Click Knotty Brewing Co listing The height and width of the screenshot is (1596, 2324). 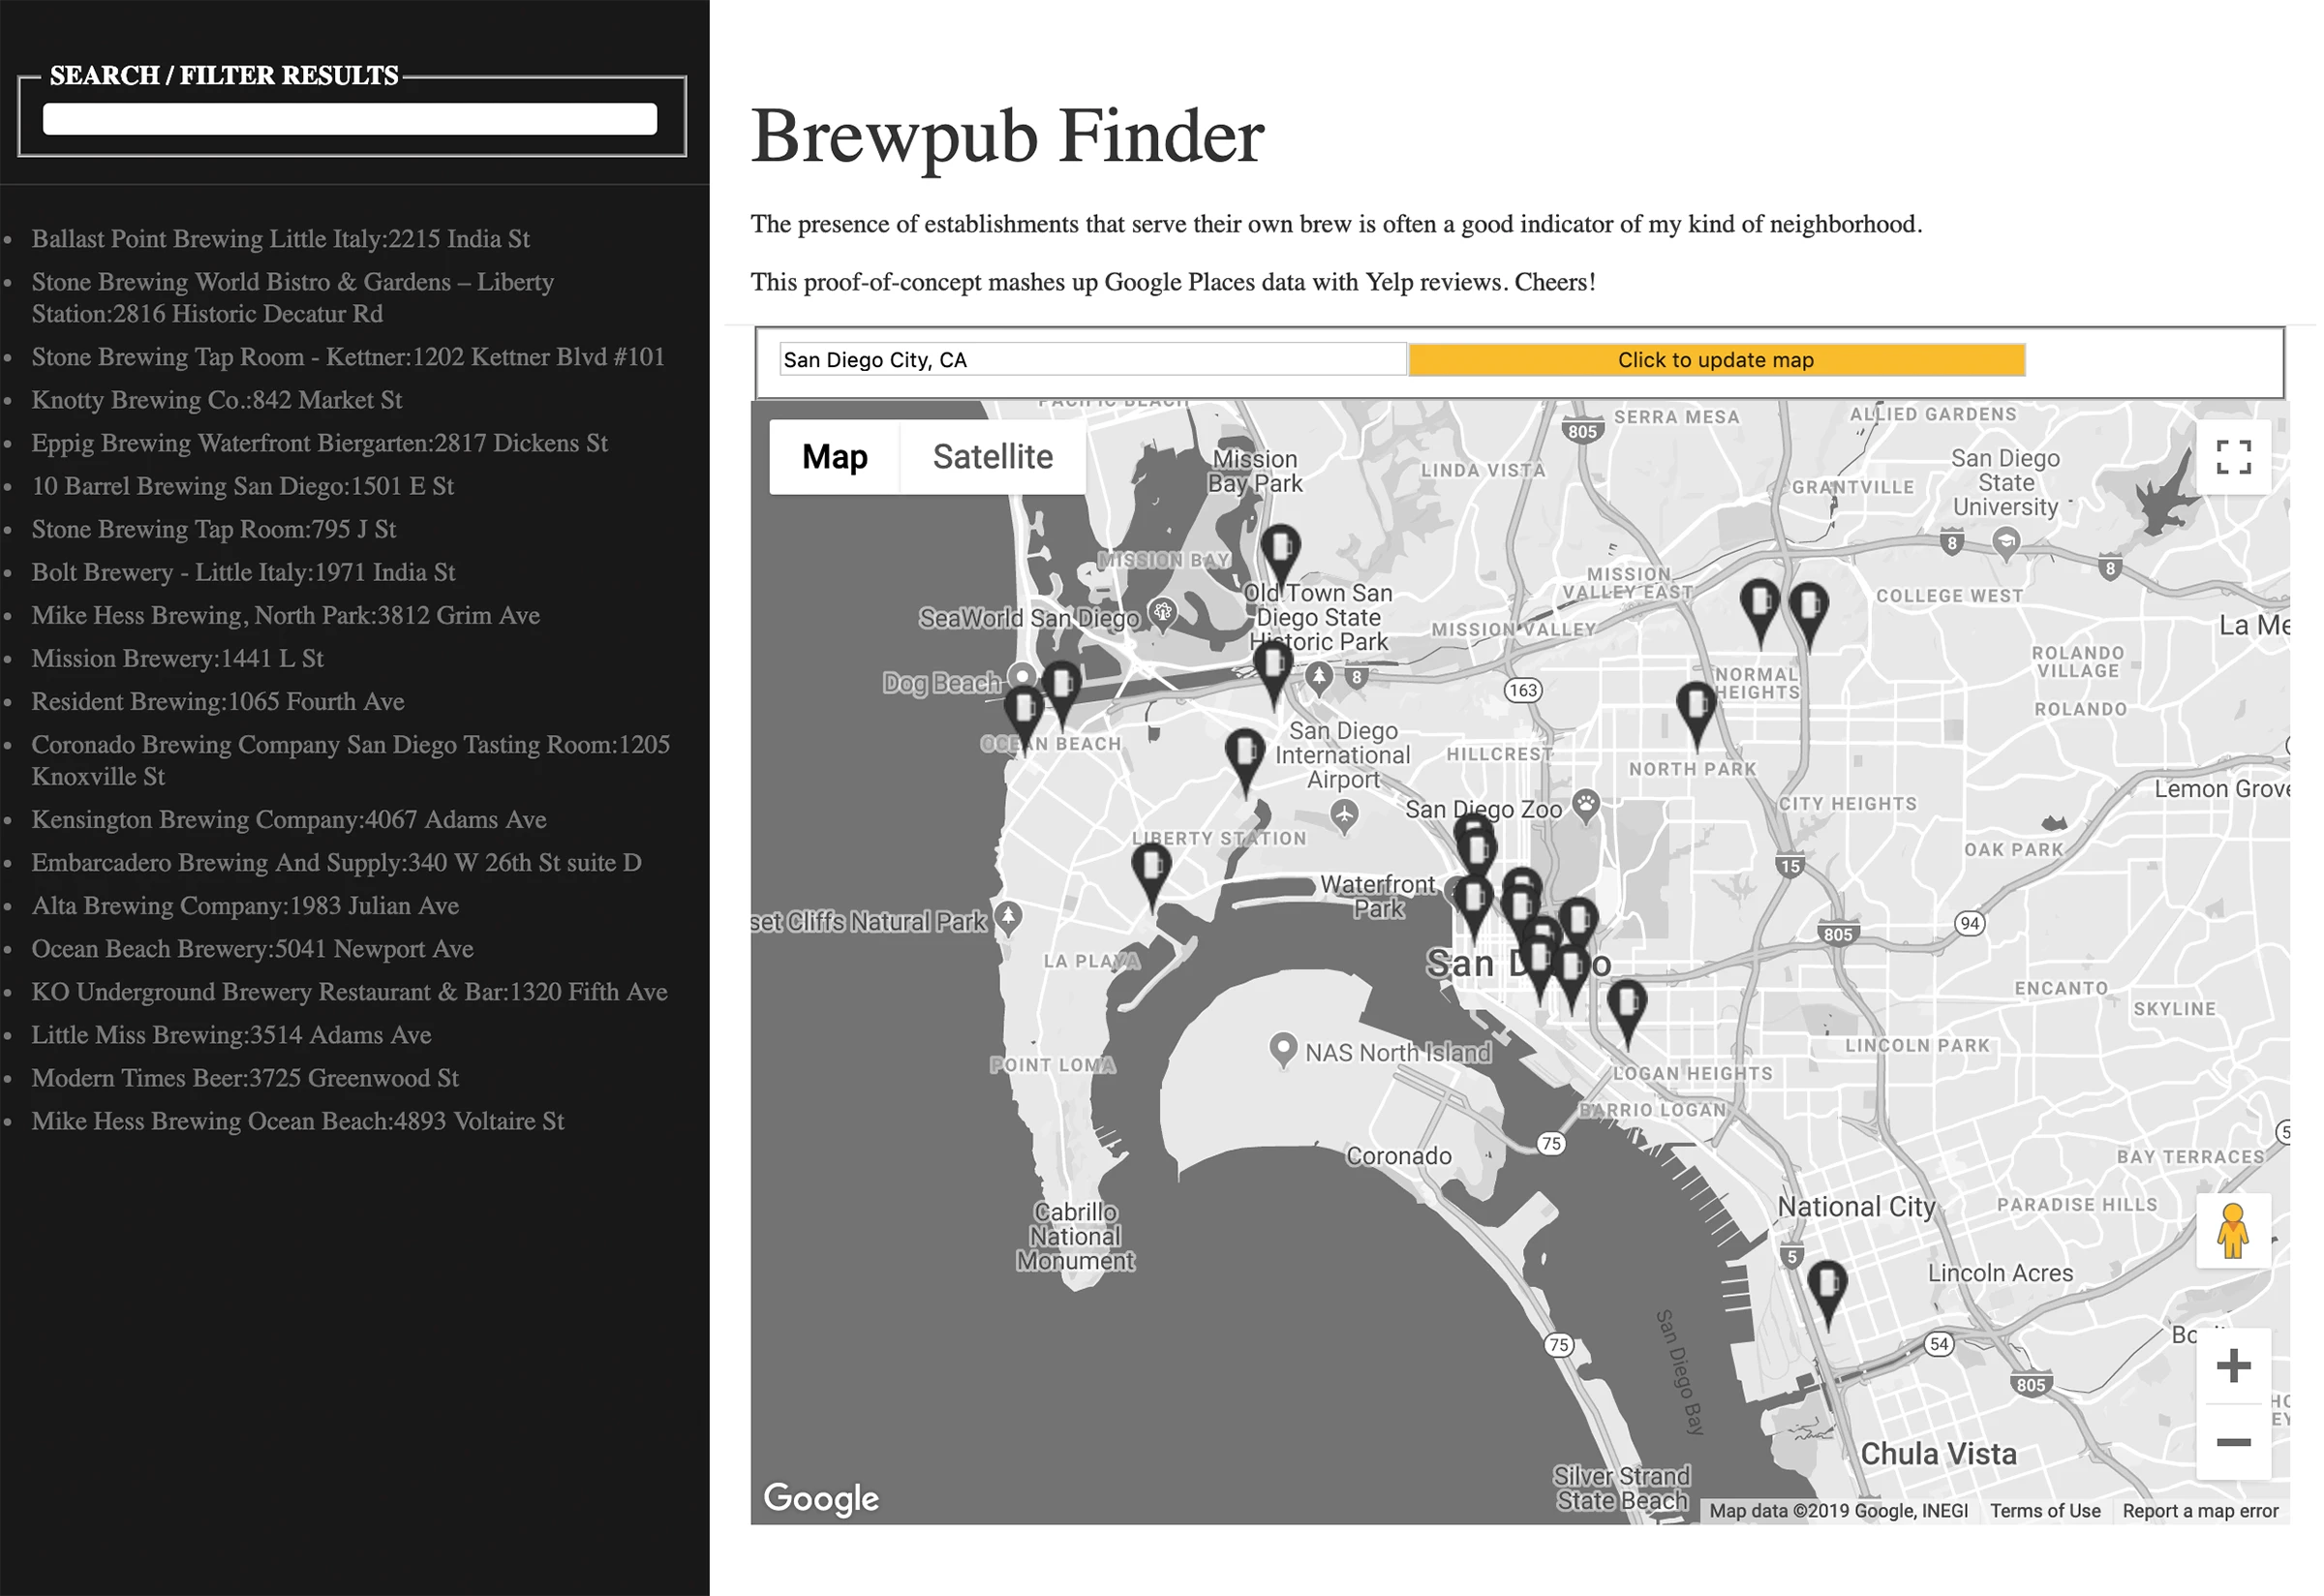219,399
